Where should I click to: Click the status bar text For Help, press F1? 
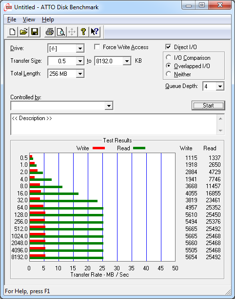click(x=27, y=291)
